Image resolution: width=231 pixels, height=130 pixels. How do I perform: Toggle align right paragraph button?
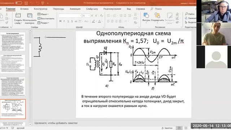tap(116, 21)
